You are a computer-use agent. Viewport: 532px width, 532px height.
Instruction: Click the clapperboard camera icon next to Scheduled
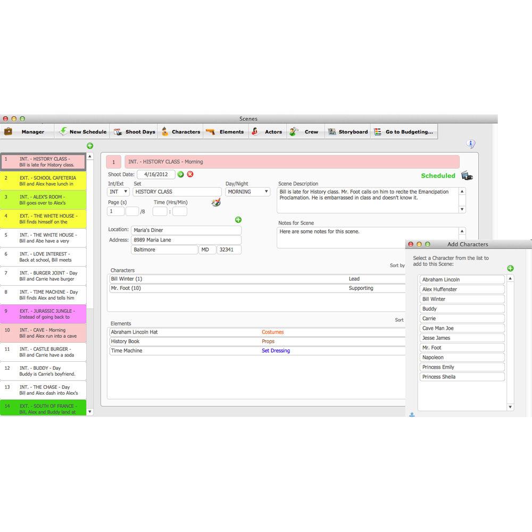click(x=467, y=176)
